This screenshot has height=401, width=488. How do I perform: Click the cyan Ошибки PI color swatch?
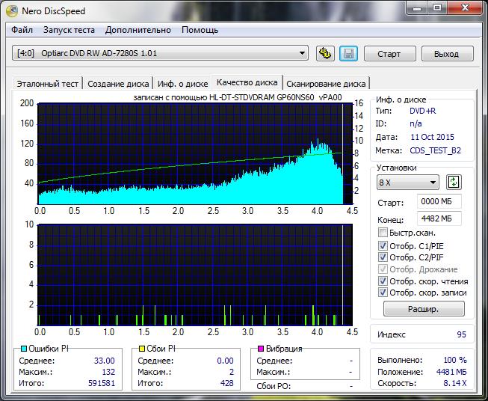pyautogui.click(x=24, y=349)
